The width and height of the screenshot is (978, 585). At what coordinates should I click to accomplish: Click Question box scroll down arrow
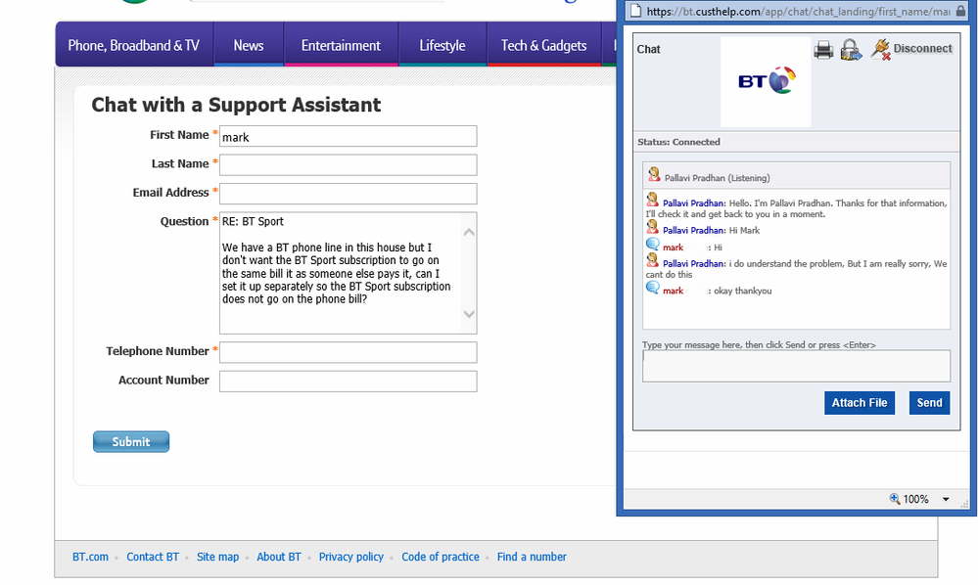click(470, 314)
